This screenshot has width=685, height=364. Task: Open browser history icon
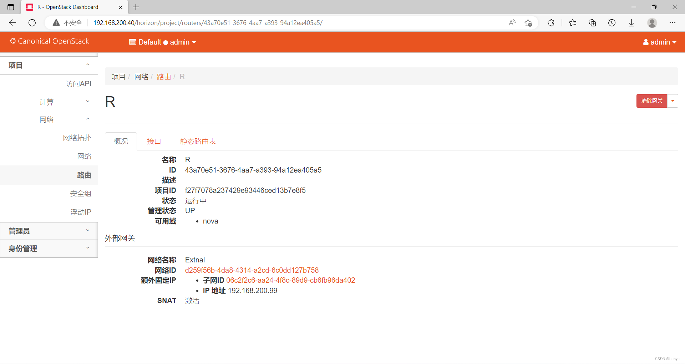coord(612,23)
